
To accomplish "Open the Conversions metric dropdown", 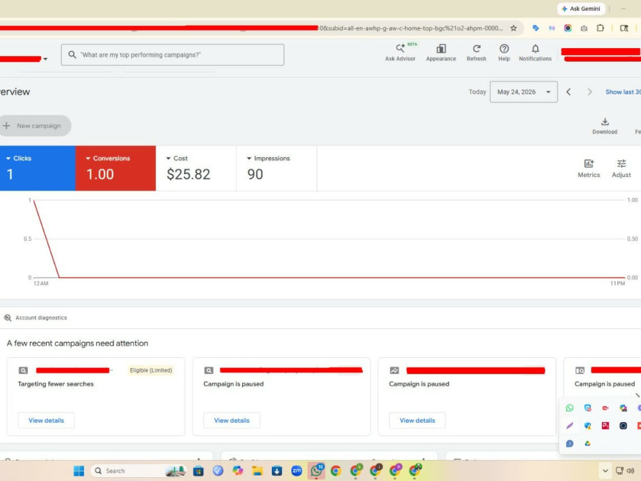I will coord(108,158).
